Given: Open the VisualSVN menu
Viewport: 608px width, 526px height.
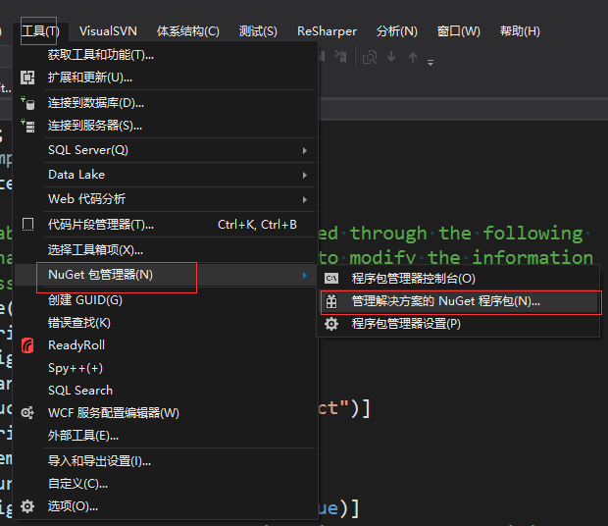Looking at the screenshot, I should click(108, 31).
